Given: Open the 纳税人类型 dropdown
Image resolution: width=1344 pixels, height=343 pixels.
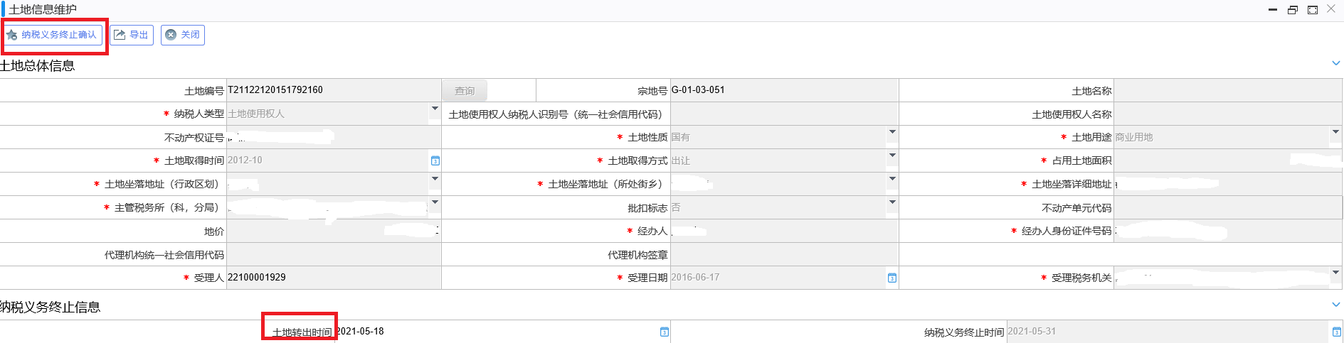Looking at the screenshot, I should [435, 109].
